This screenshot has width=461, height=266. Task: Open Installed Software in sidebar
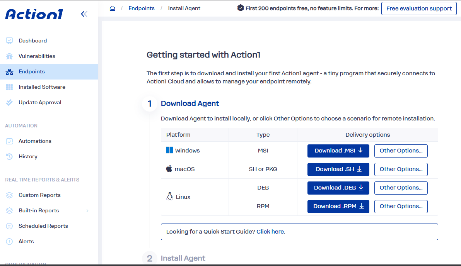42,87
